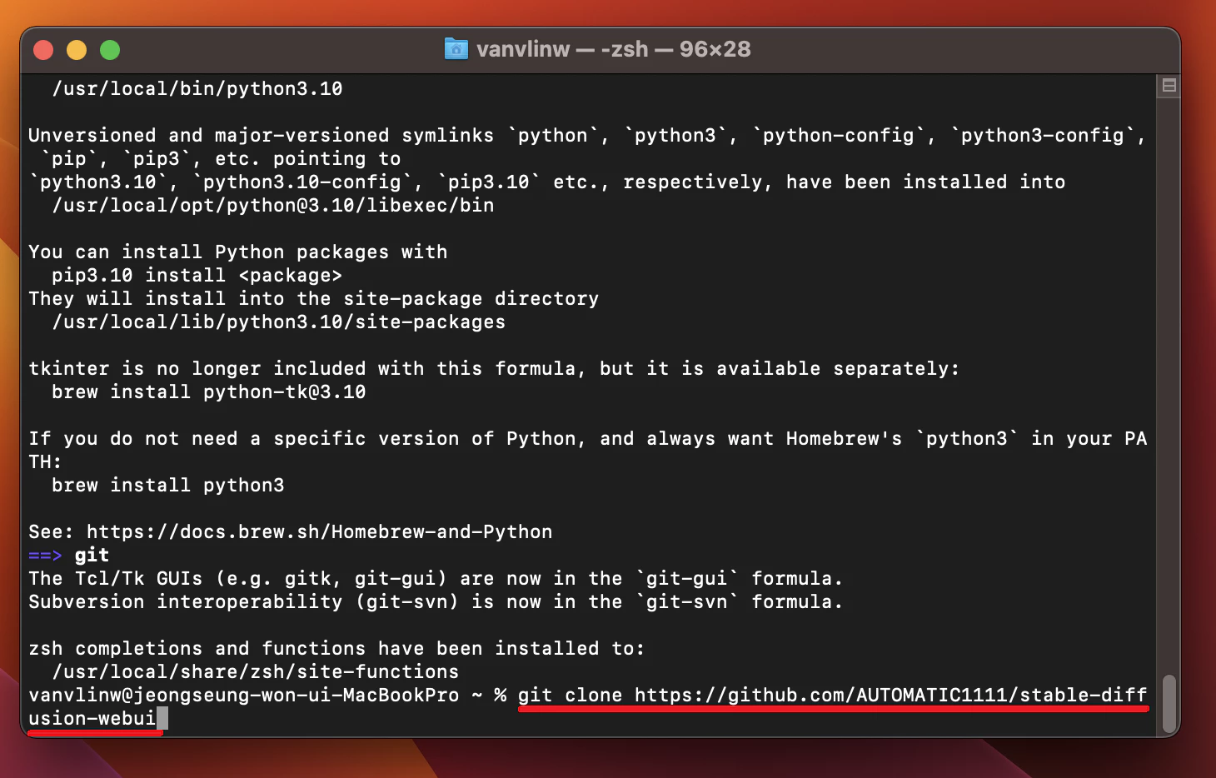Click 'tkinter is no longer included' line
Screen dimensions: 1216x778
[x=494, y=368]
